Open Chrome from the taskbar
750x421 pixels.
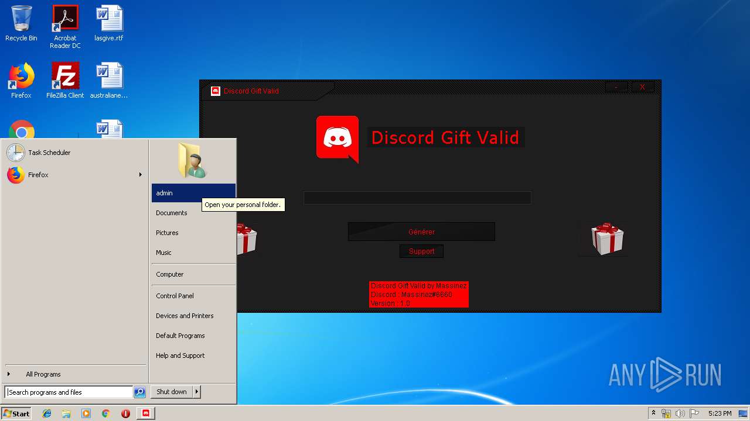coord(106,413)
